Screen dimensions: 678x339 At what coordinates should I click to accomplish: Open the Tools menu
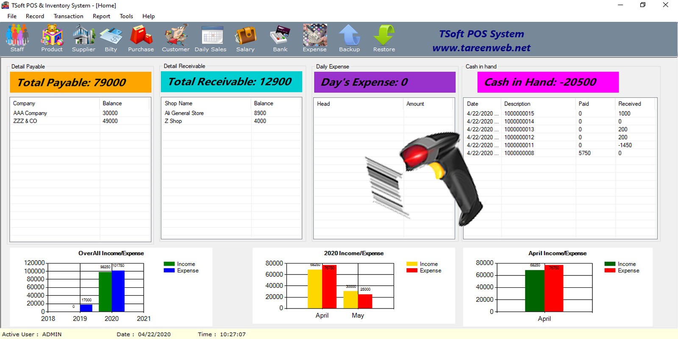pyautogui.click(x=126, y=16)
